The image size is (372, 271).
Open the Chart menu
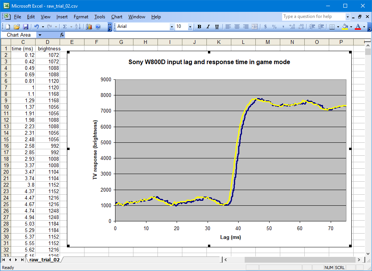pos(117,17)
